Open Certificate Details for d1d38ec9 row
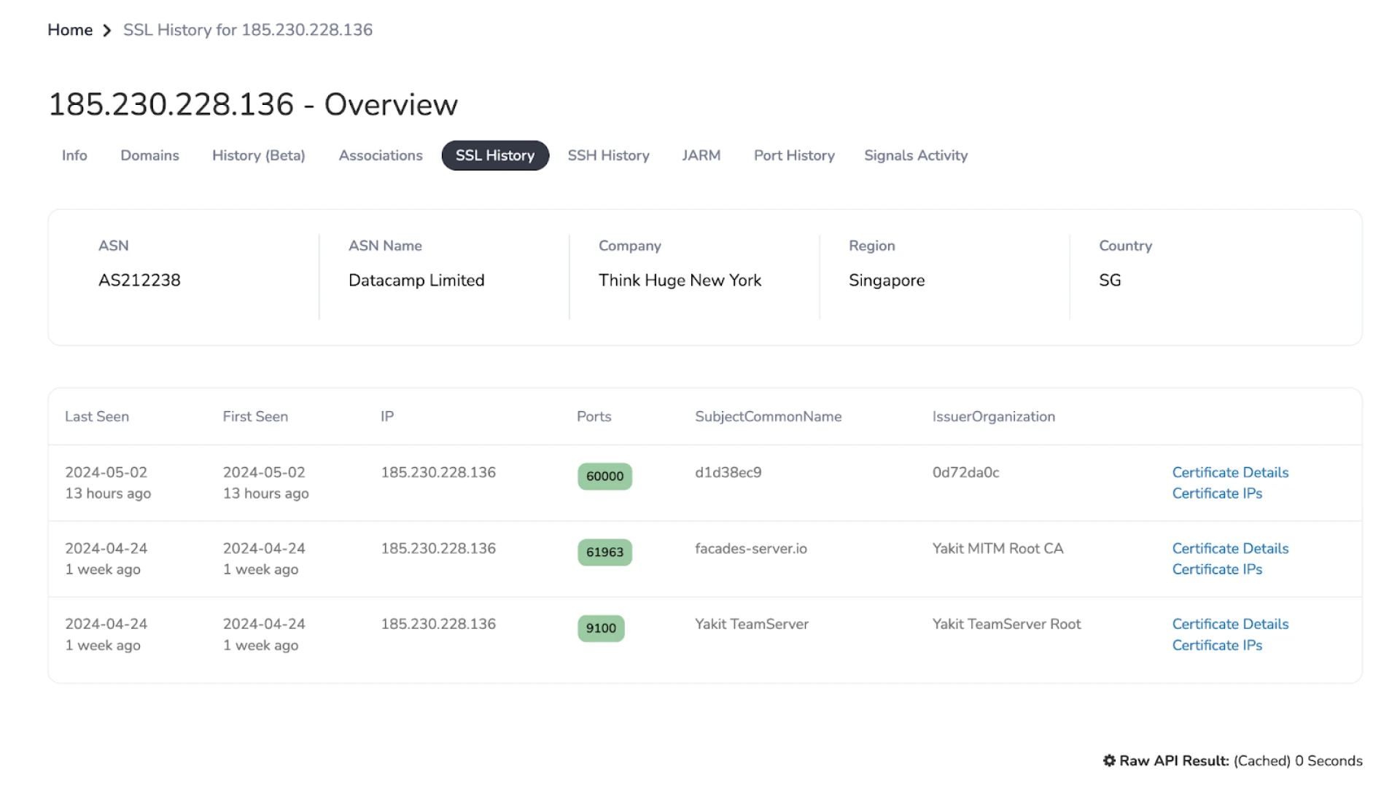 pos(1230,472)
